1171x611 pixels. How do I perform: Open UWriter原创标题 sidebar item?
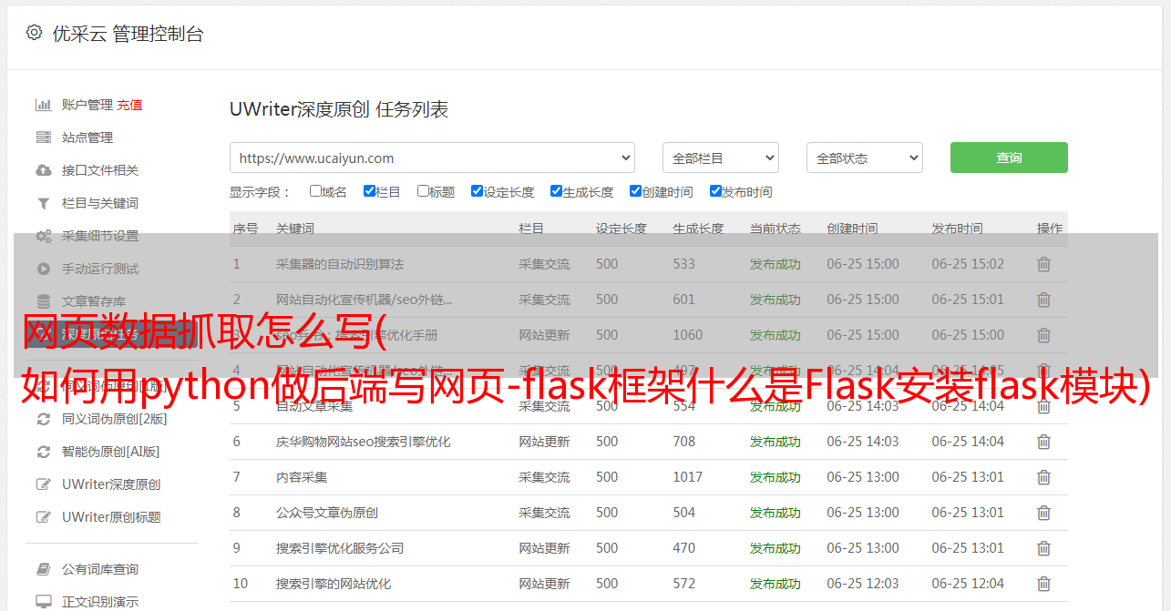[x=111, y=517]
